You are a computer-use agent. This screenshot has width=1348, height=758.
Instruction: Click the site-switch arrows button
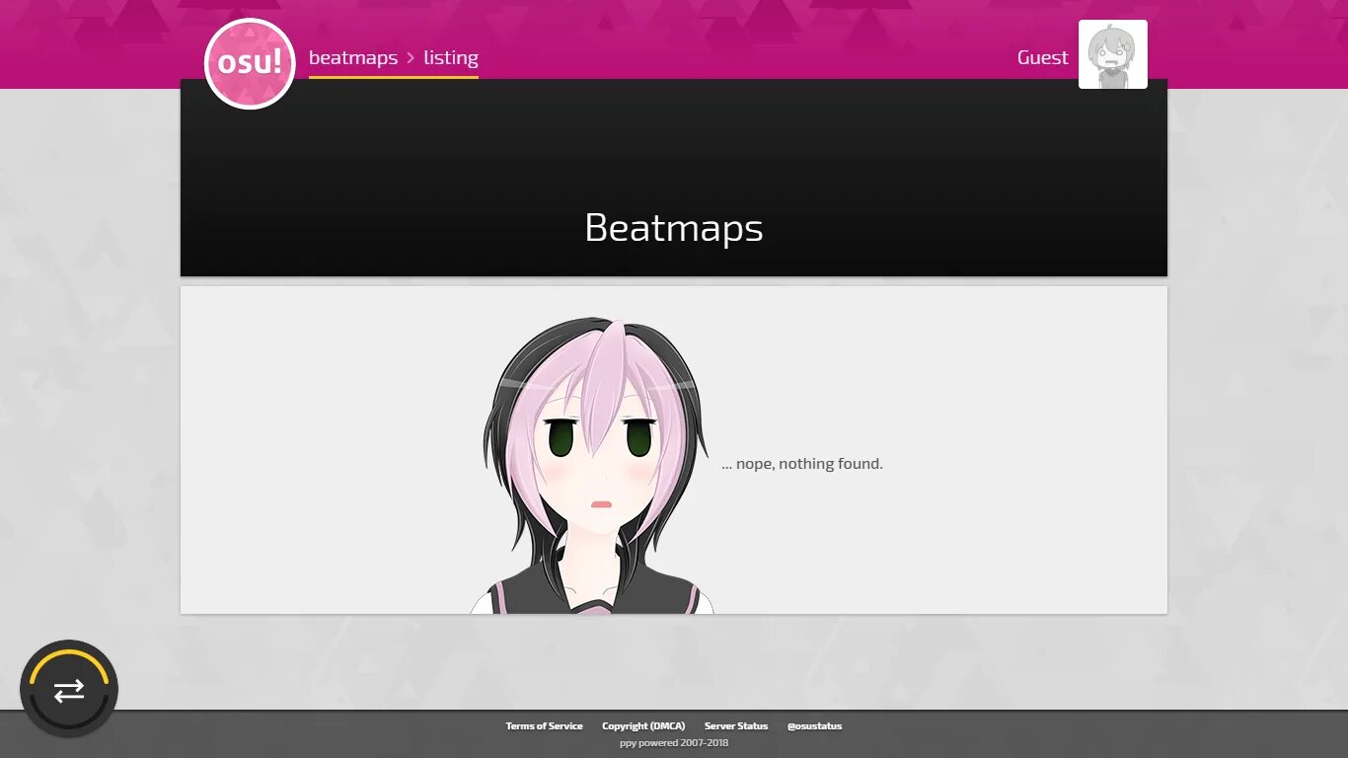click(69, 689)
